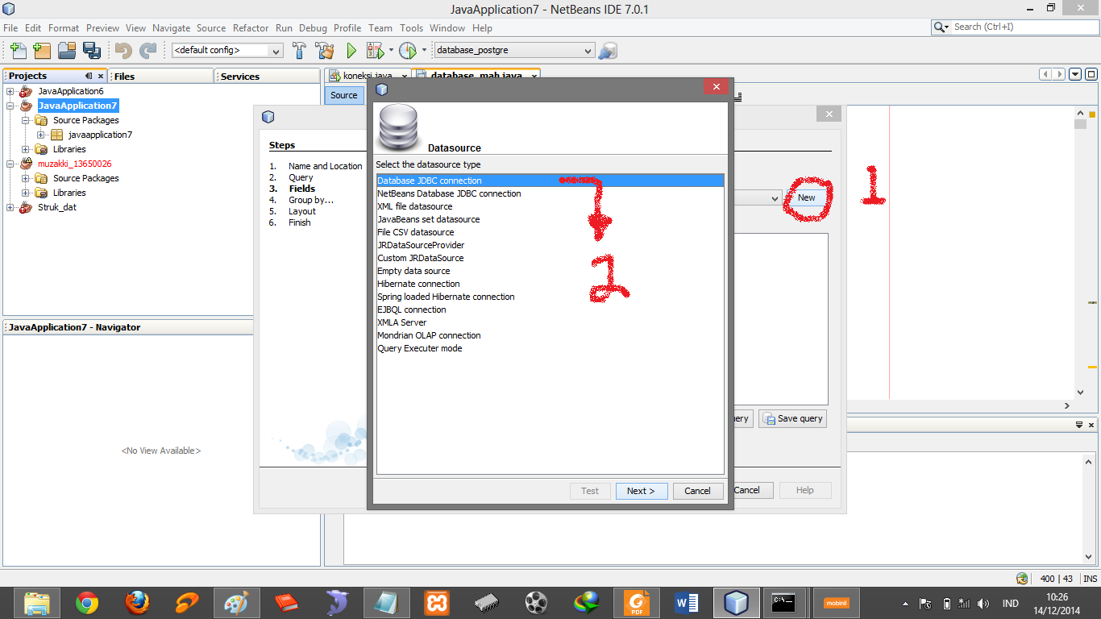This screenshot has height=619, width=1101.
Task: Minimize the Projects panel with its icon
Action: [89, 76]
